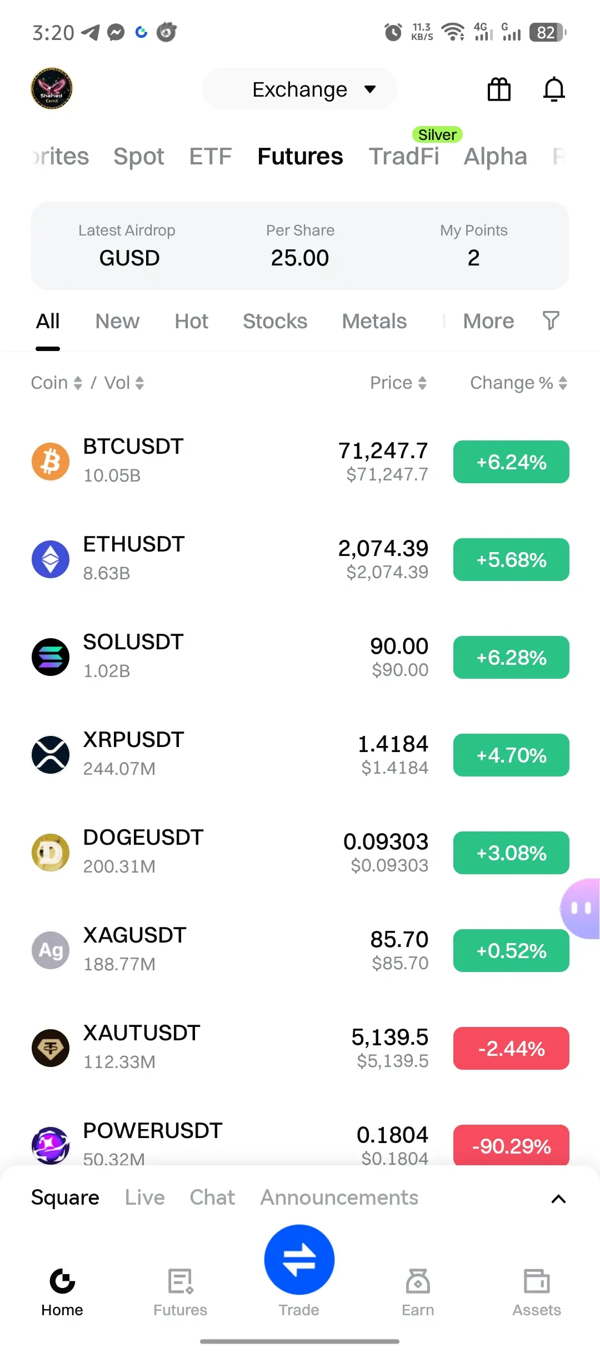The height and width of the screenshot is (1353, 600).
Task: Open the Earn section icon
Action: (x=418, y=1281)
